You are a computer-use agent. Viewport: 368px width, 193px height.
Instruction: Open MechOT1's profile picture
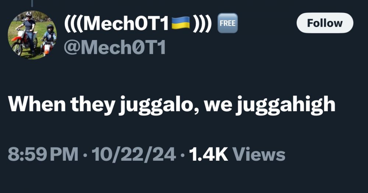pyautogui.click(x=32, y=35)
